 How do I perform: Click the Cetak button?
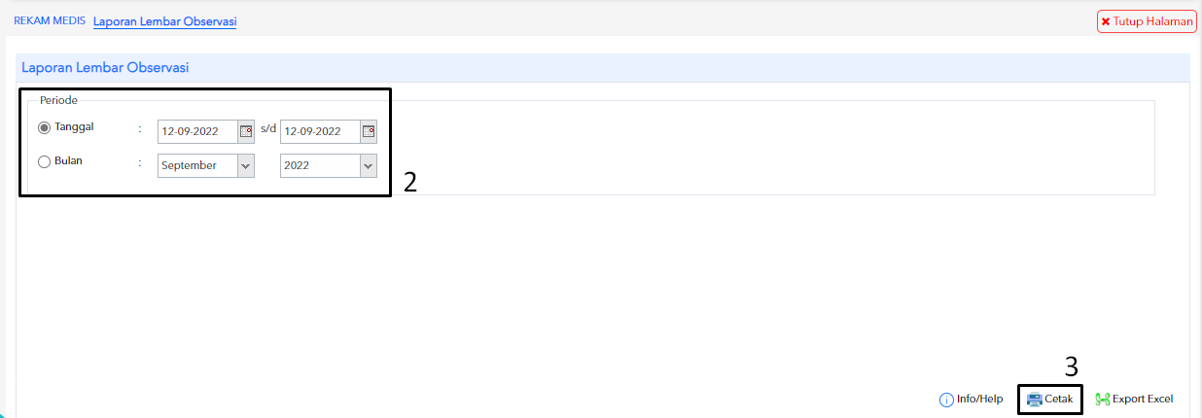(x=1050, y=400)
